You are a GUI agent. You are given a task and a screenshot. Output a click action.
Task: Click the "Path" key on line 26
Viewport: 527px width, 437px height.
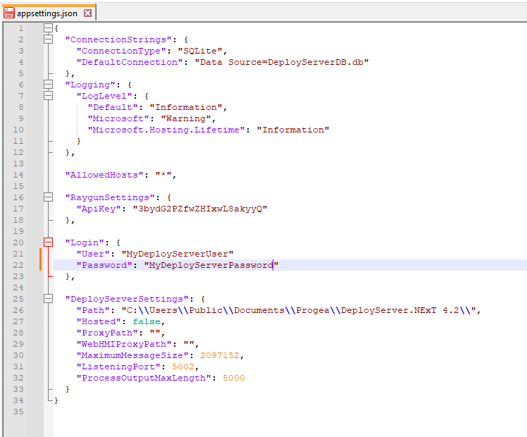(x=93, y=310)
